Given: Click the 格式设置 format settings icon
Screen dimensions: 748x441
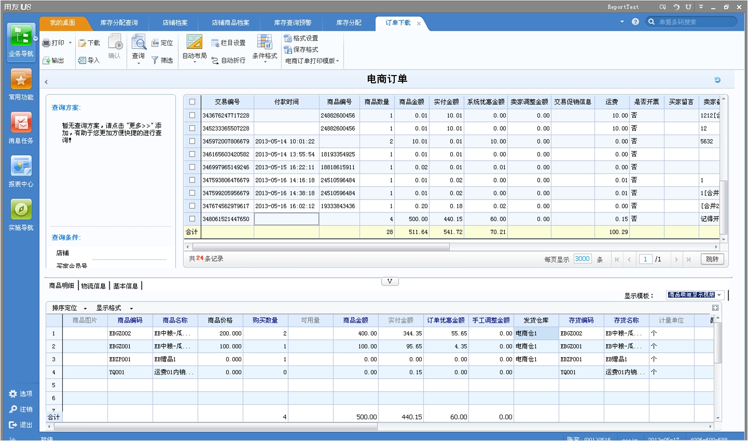Looking at the screenshot, I should (288, 38).
